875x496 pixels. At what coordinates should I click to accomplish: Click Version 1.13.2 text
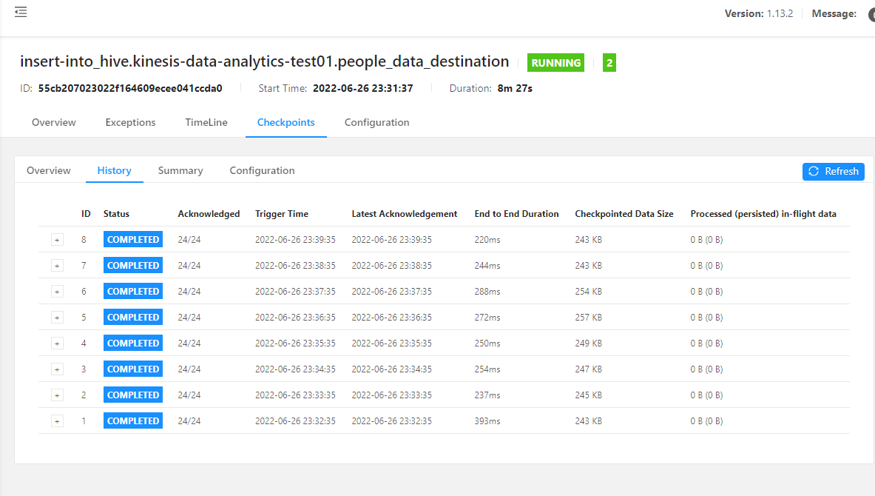[x=758, y=13]
